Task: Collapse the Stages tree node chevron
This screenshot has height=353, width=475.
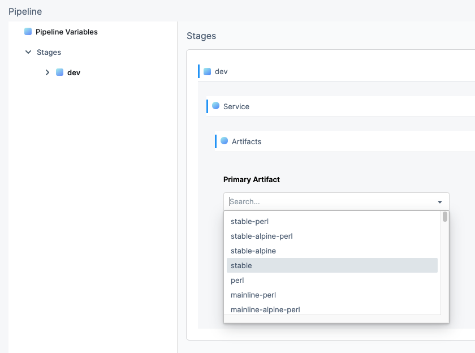Action: click(28, 52)
